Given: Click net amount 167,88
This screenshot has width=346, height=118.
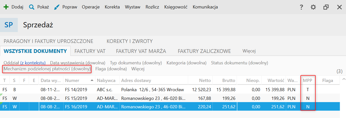Looking at the screenshot, I should pyautogui.click(x=205, y=98).
